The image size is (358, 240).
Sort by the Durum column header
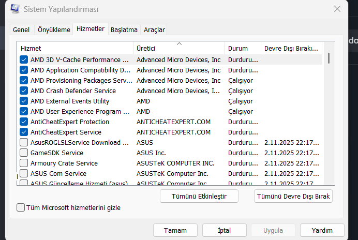point(243,48)
